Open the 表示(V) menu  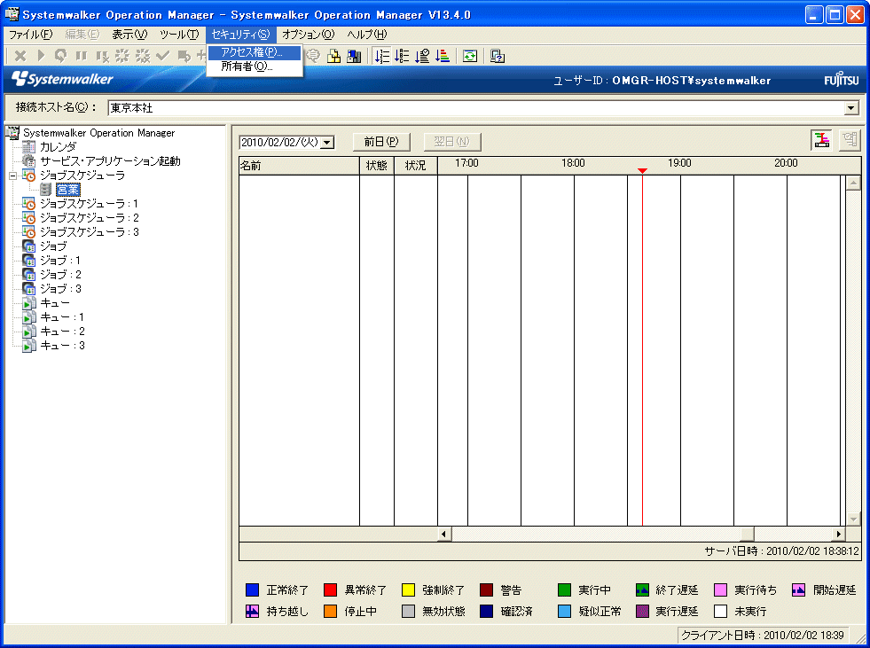[x=129, y=35]
